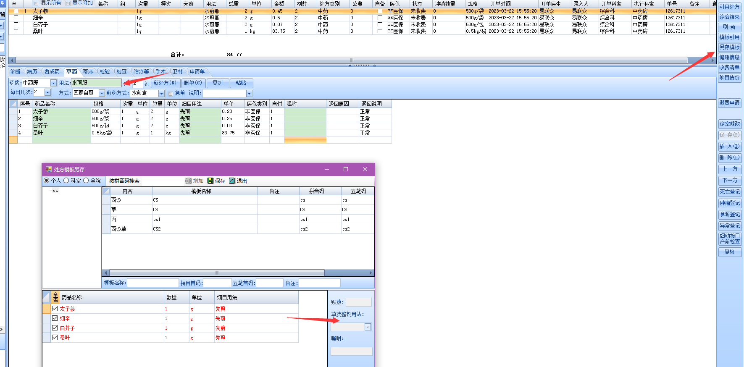This screenshot has height=367, width=744.
Task: Uncheck the 太子参 row checkbox in dialog
Action: click(x=55, y=309)
